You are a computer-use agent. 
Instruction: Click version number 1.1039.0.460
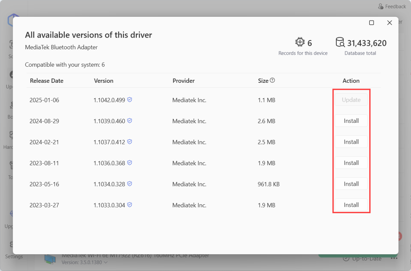point(109,121)
